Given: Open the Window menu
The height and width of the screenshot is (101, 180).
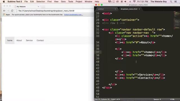Looking at the screenshot, I should [x=88, y=1].
